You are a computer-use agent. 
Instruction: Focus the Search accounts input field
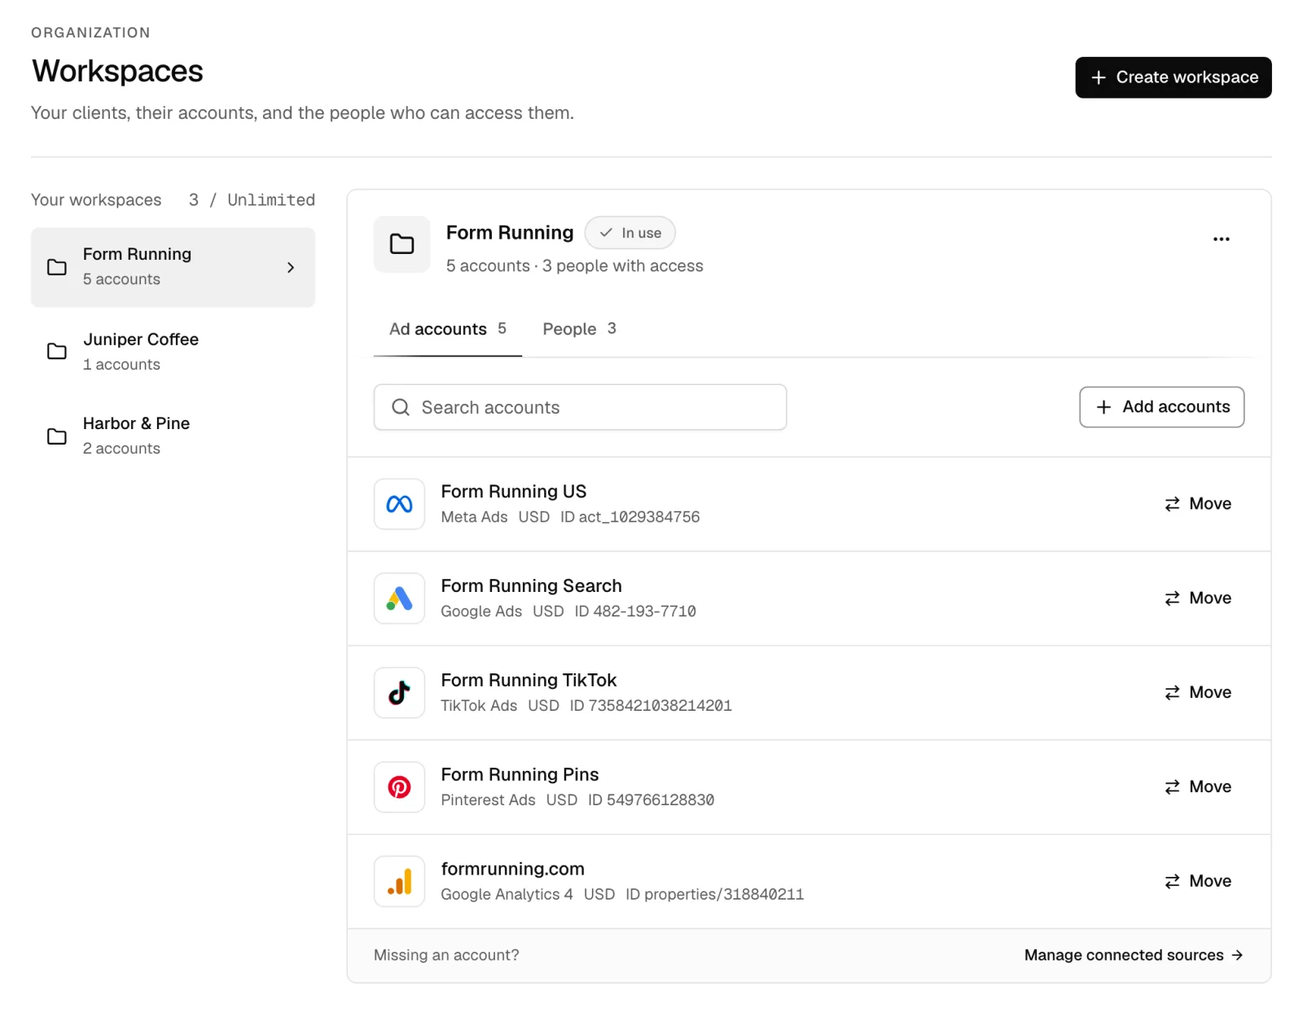click(x=580, y=407)
